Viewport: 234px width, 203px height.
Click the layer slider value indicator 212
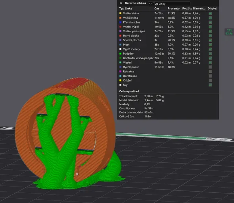(229, 30)
